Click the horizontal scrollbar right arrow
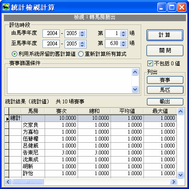The width and height of the screenshot is (189, 189). coord(173,182)
